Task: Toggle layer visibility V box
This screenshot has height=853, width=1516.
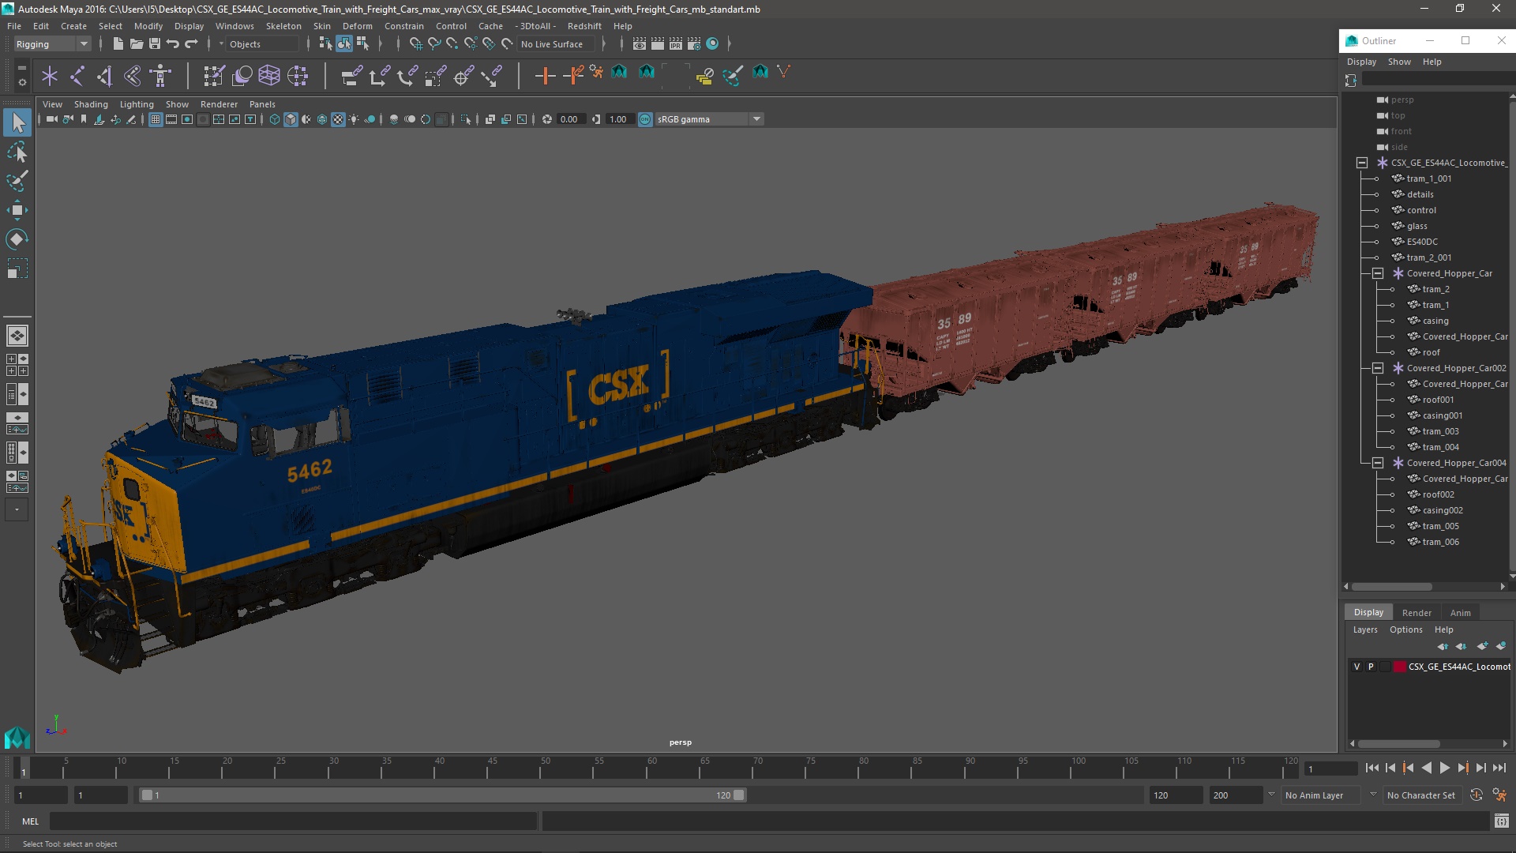Action: 1357,667
